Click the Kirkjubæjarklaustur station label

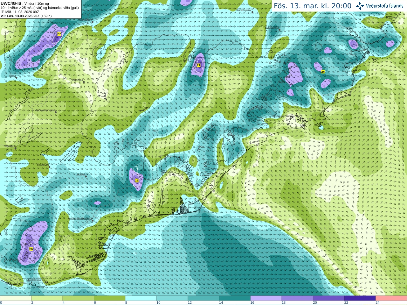tap(80, 219)
